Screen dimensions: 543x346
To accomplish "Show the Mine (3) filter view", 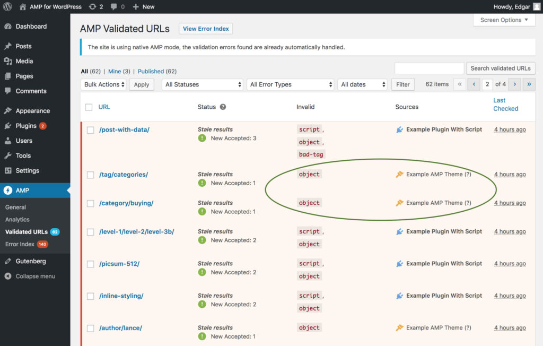I will (119, 71).
